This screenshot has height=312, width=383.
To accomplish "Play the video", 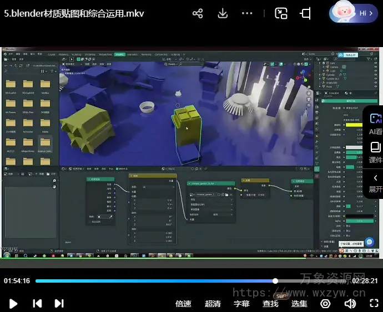I will tap(14, 303).
